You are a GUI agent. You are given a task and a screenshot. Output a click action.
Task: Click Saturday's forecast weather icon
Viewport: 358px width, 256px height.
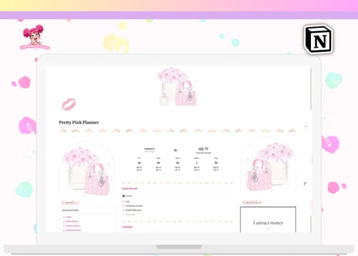click(159, 163)
